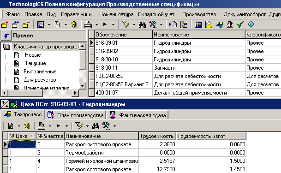Click the copy documents icon with blue arrow
The image size is (281, 173).
(173, 24)
